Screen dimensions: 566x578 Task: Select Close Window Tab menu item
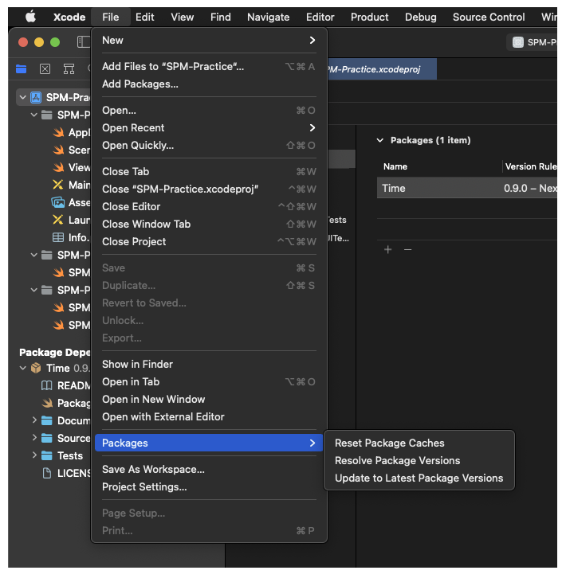coord(209,225)
